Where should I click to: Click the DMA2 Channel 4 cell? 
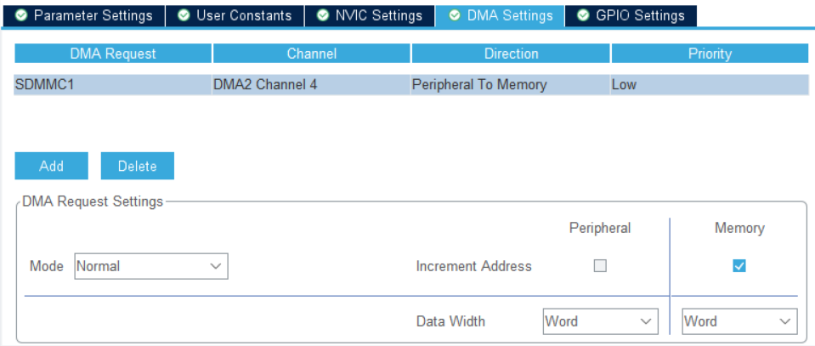click(311, 84)
